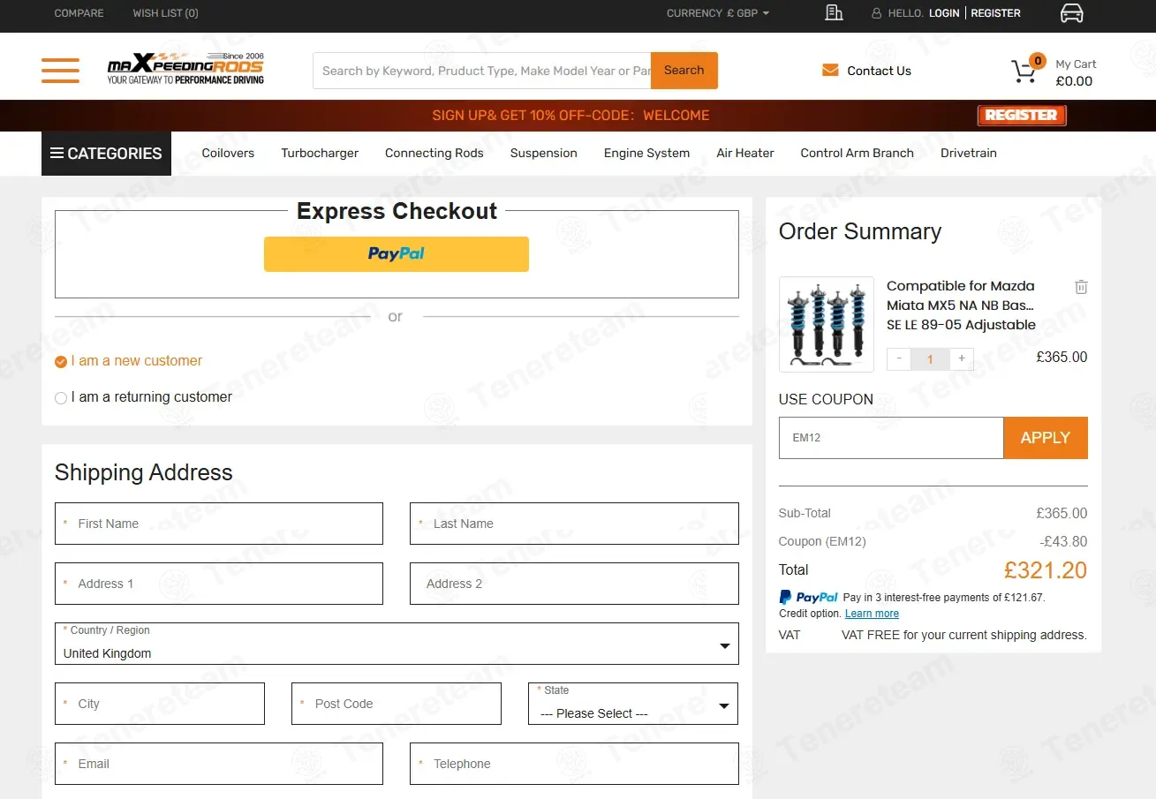
Task: Click the coupon code field EM12
Action: point(891,438)
